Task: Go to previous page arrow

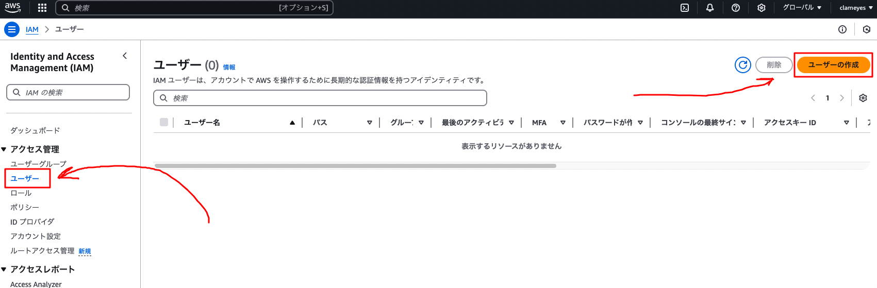Action: (813, 98)
